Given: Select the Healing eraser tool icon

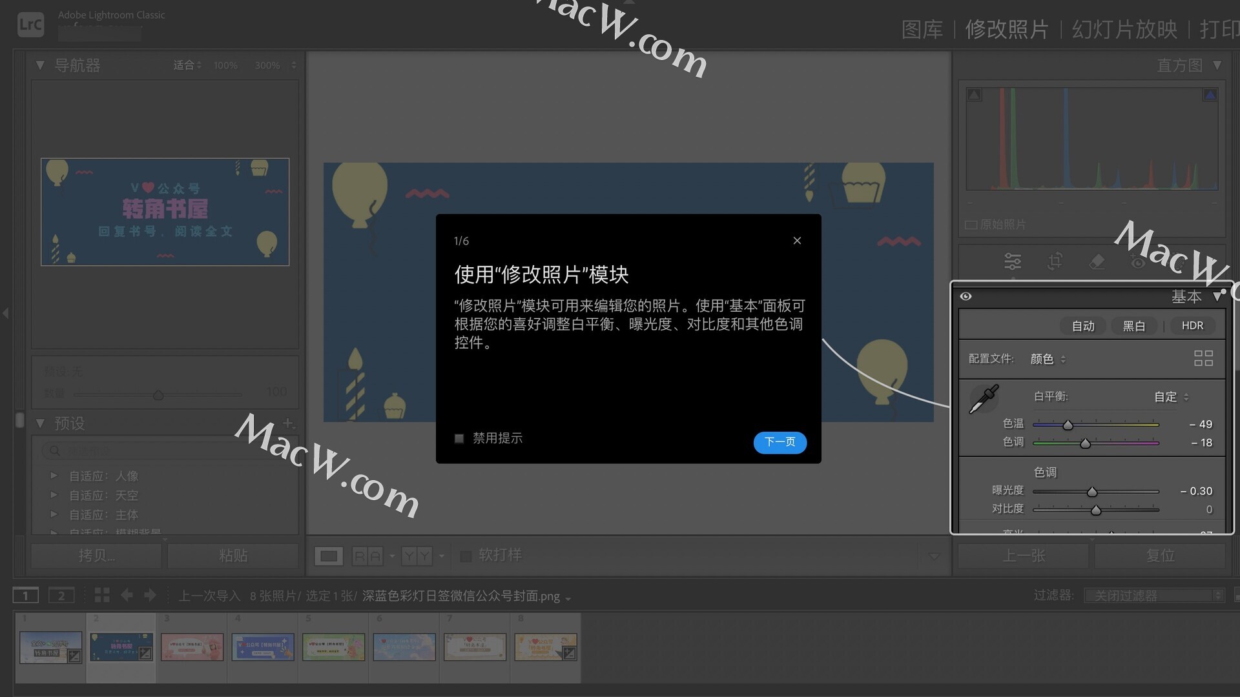Looking at the screenshot, I should 1097,261.
